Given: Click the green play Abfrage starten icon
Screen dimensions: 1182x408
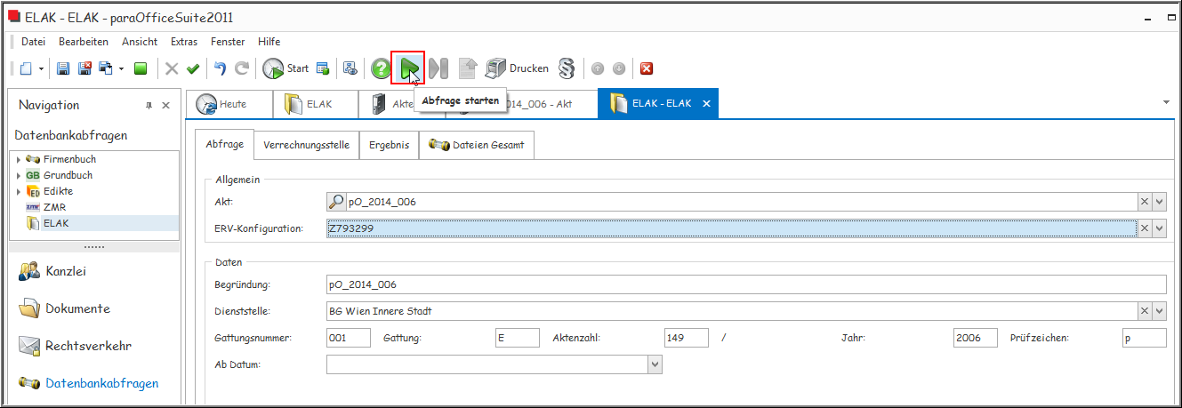Looking at the screenshot, I should (409, 68).
